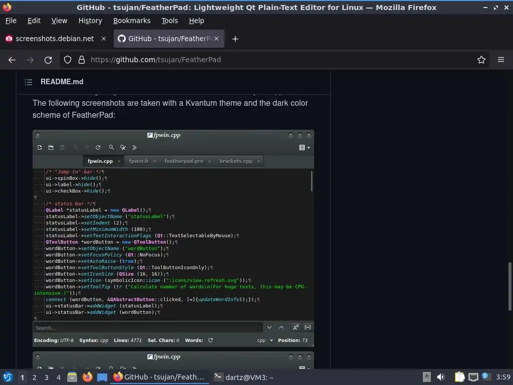The width and height of the screenshot is (513, 385).
Task: Click magnifier find icon in FeatherPad screenshot
Action: pyautogui.click(x=111, y=148)
